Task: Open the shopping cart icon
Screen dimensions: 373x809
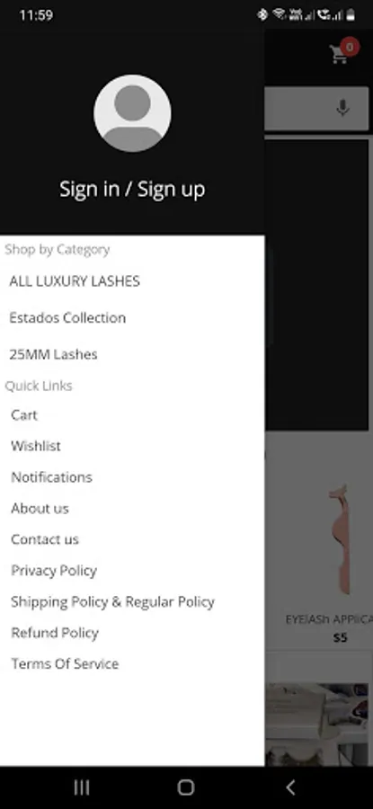Action: point(339,54)
